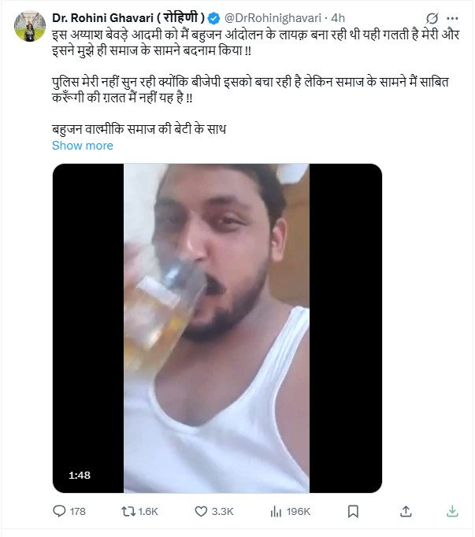475x537 pixels.
Task: Open Grok actions for this post
Action: pos(431,17)
